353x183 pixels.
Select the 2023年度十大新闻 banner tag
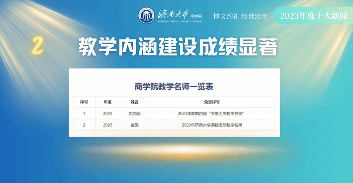[x=313, y=15]
